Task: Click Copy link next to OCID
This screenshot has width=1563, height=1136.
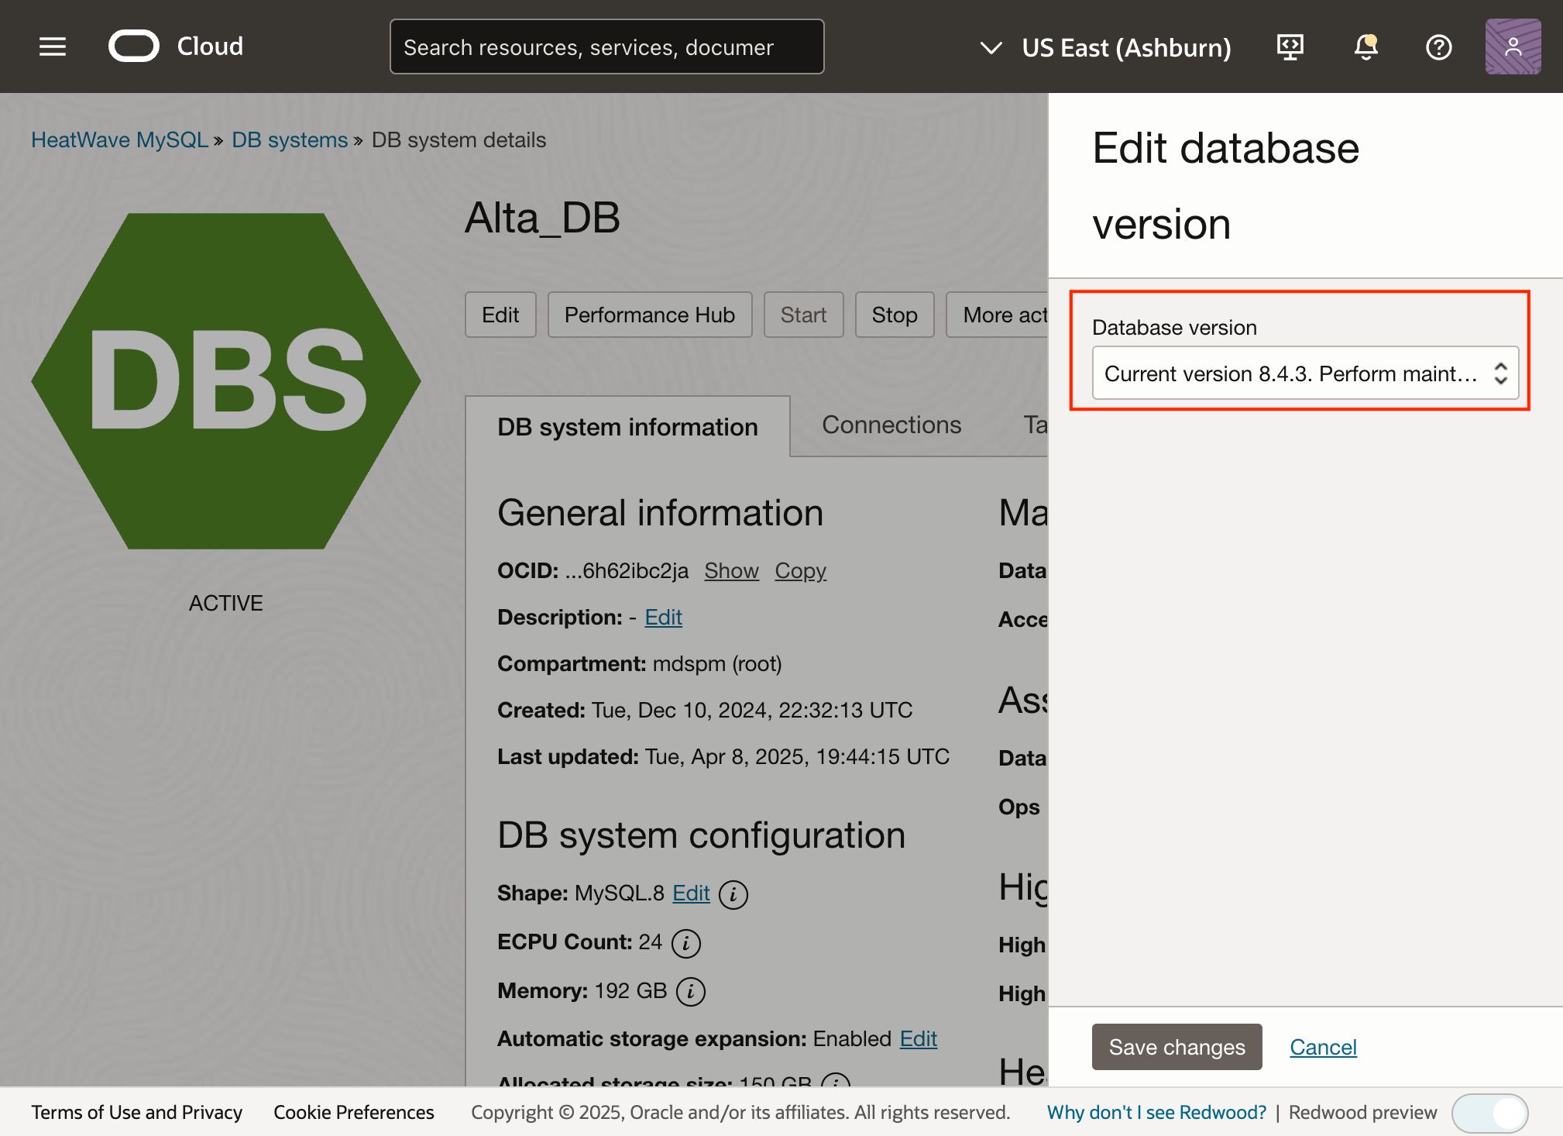Action: tap(800, 571)
